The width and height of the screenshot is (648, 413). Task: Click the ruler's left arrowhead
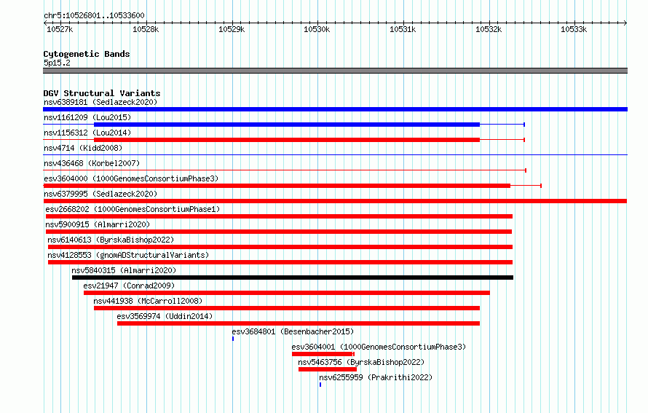(45, 23)
